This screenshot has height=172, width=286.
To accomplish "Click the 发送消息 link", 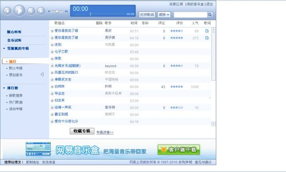I will tap(48, 162).
